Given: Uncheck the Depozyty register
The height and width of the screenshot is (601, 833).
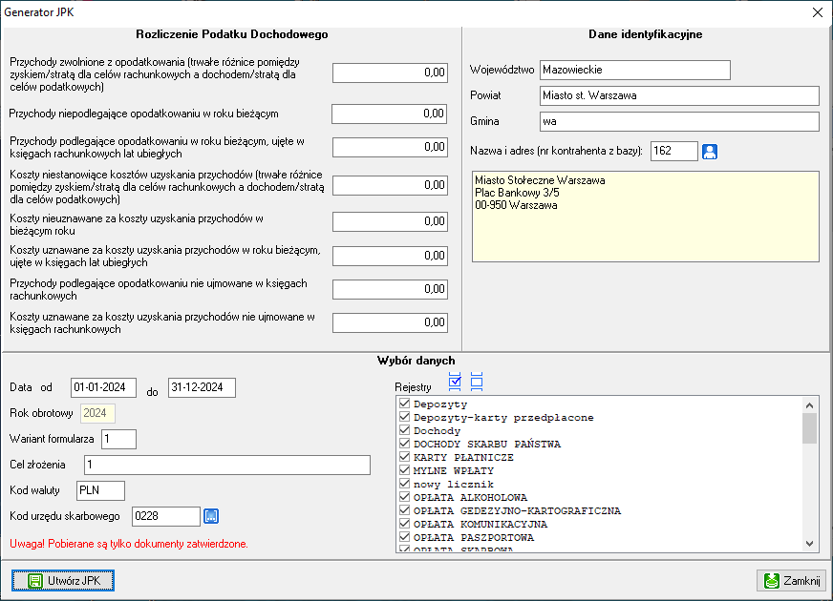Looking at the screenshot, I should pos(404,404).
